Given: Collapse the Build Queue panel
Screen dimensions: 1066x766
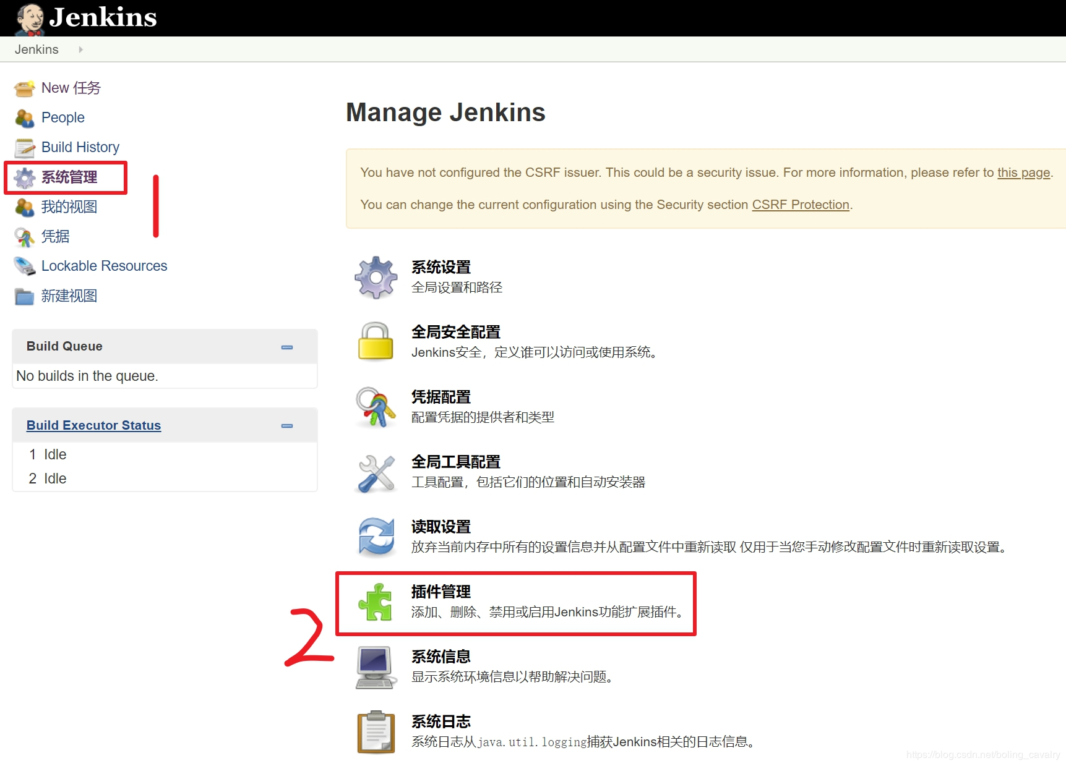Looking at the screenshot, I should point(287,347).
